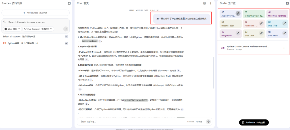
Task: Toggle the Select all sources checkbox
Action: (x=66, y=36)
